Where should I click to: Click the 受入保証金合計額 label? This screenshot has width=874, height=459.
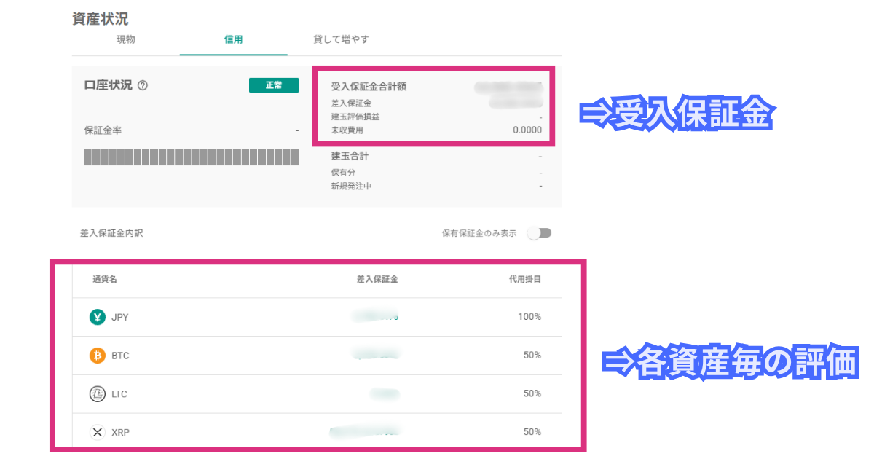369,87
